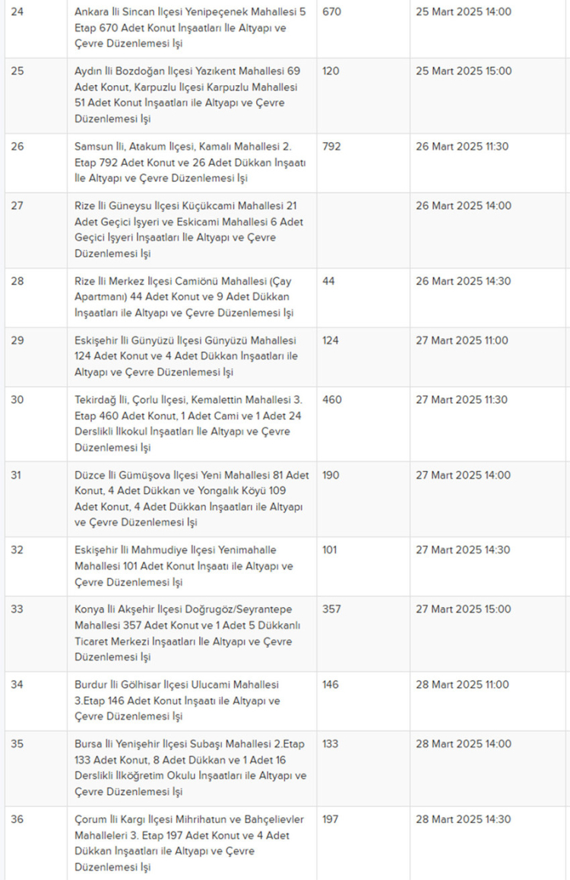Open Burdur Gölhisar Ulucami Mahallesi tender

tap(177, 701)
